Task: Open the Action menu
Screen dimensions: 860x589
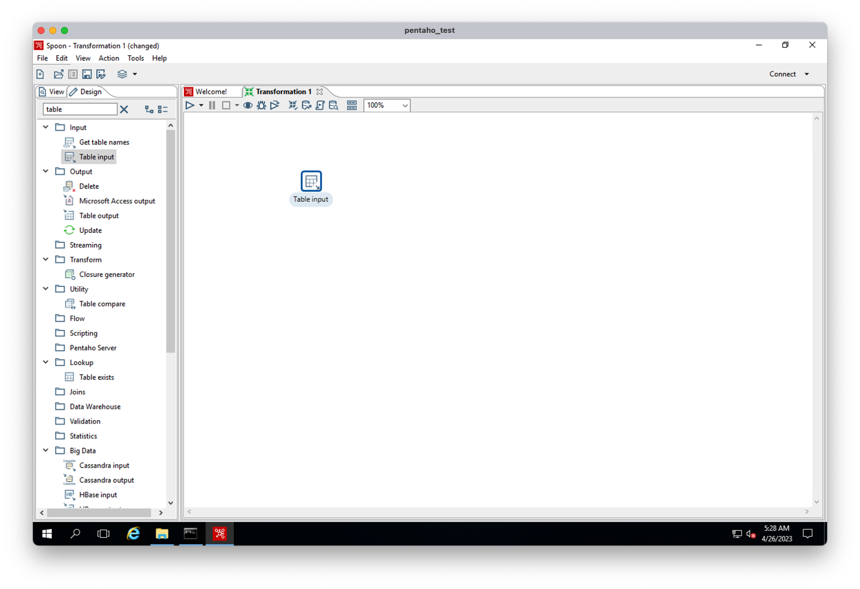Action: pos(108,59)
